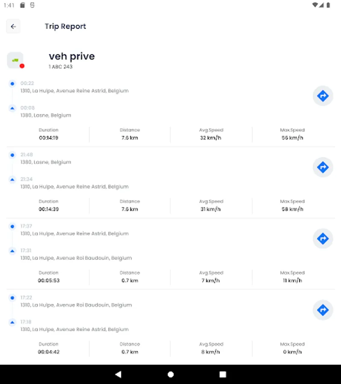341x384 pixels.
Task: Select the 00:22 trip end point marker
Action: [x=12, y=84]
